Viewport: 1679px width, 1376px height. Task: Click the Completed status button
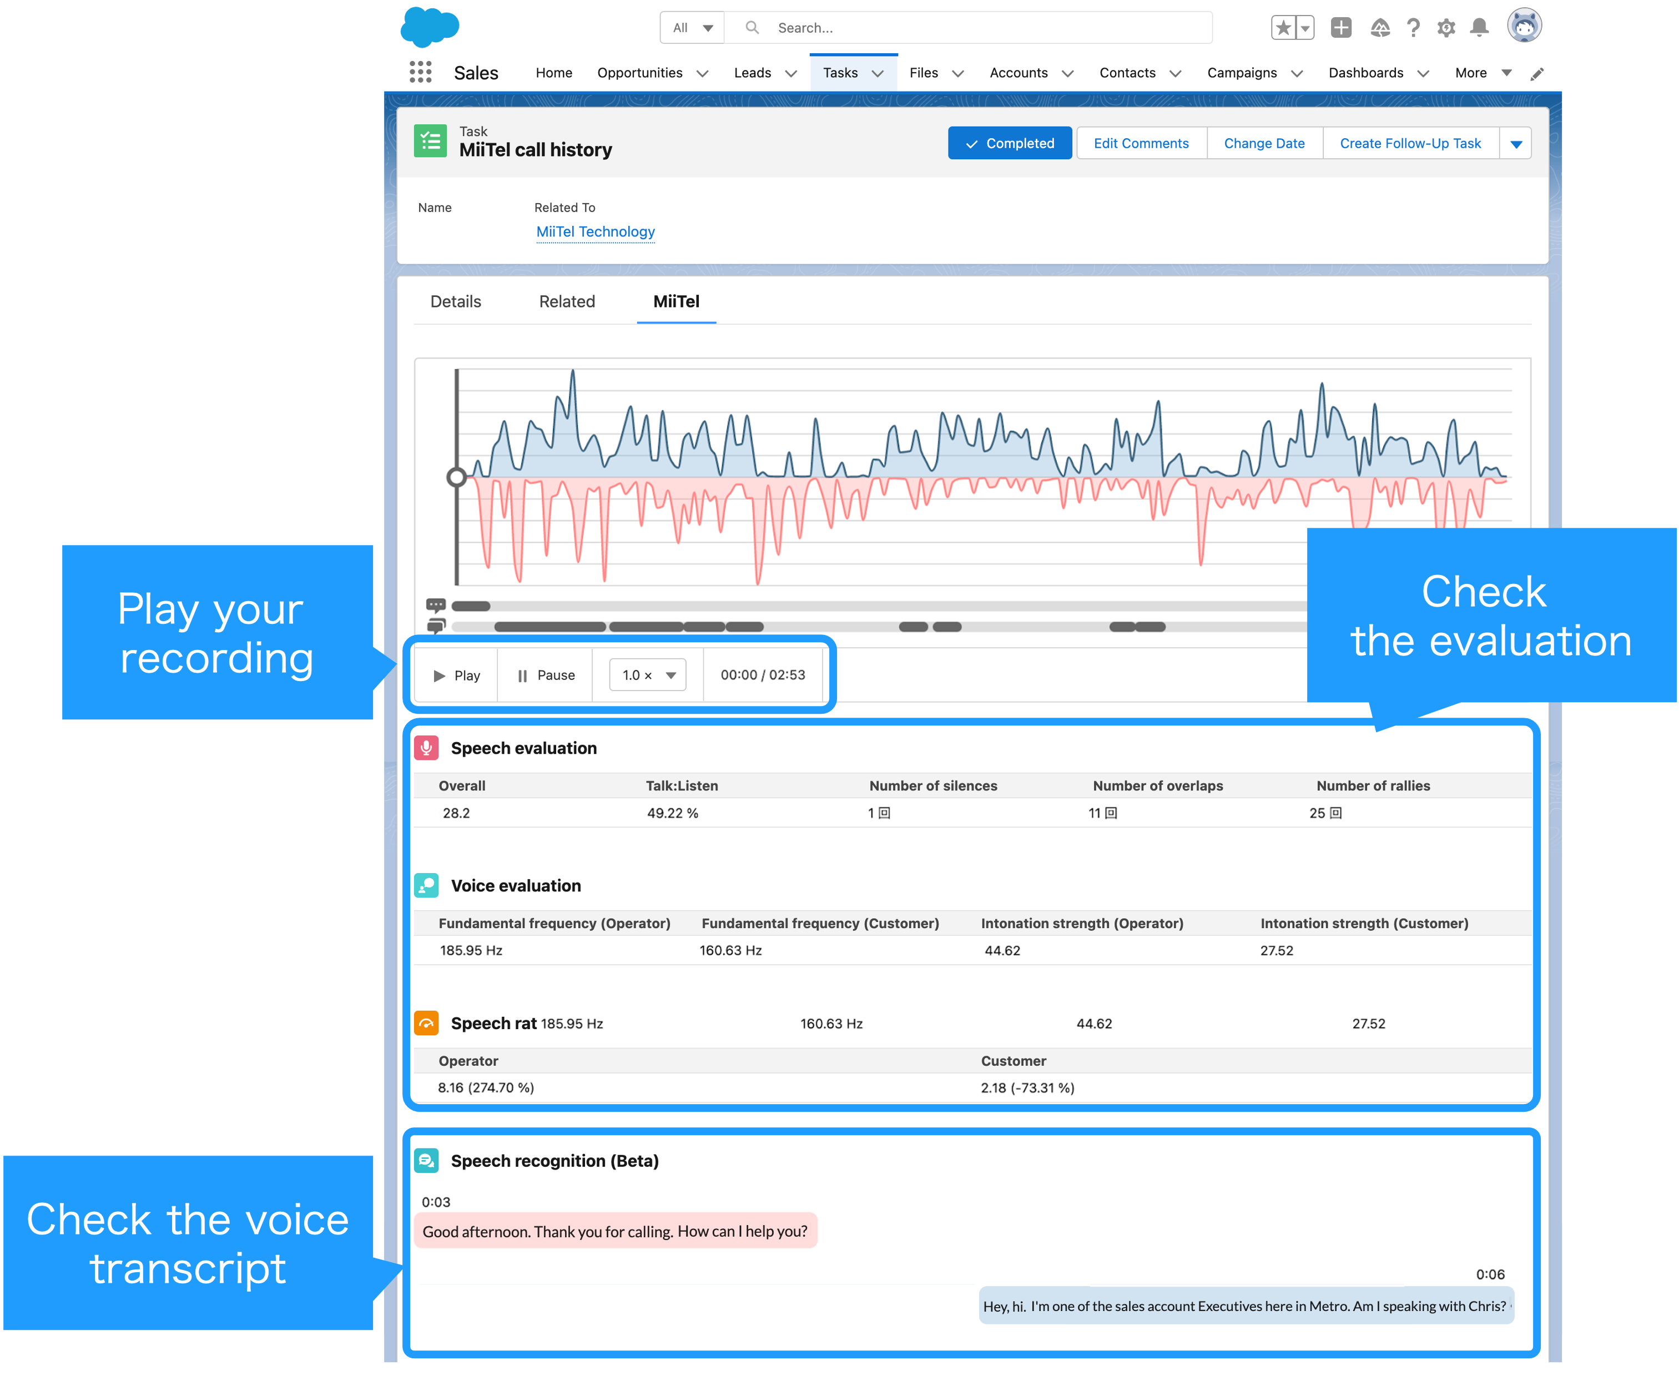click(x=1009, y=143)
